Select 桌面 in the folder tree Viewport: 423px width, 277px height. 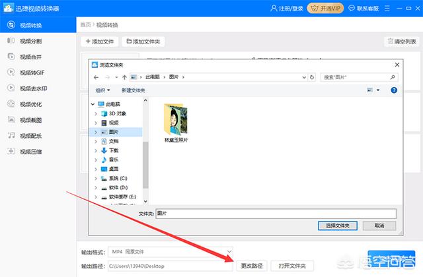tap(114, 169)
